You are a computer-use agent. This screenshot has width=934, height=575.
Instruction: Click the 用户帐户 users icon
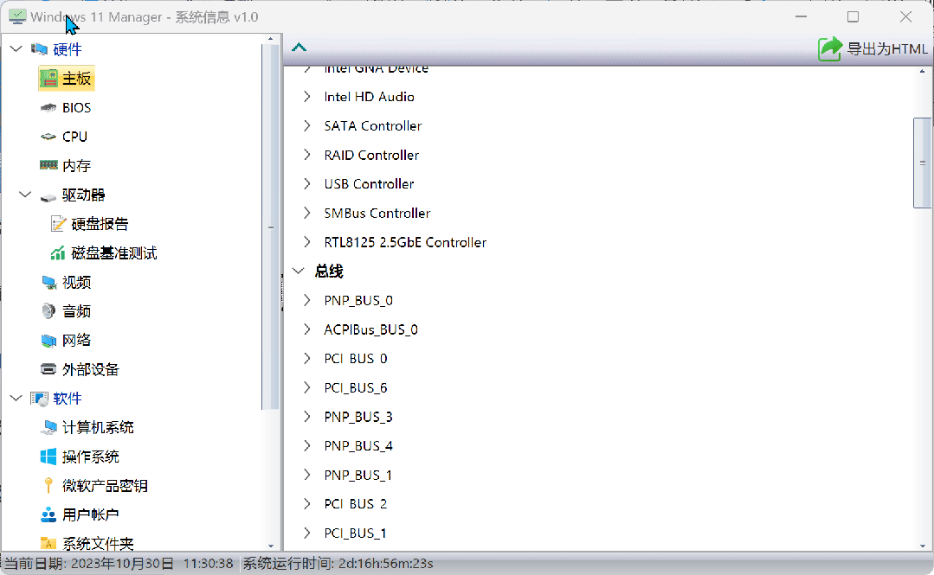click(48, 514)
